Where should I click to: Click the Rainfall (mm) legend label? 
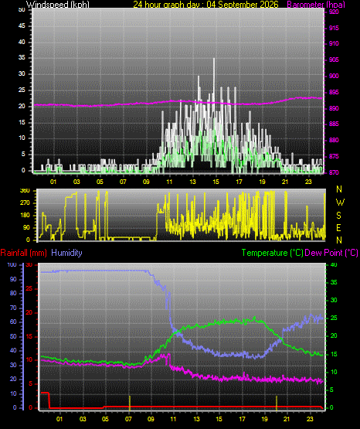[23, 253]
